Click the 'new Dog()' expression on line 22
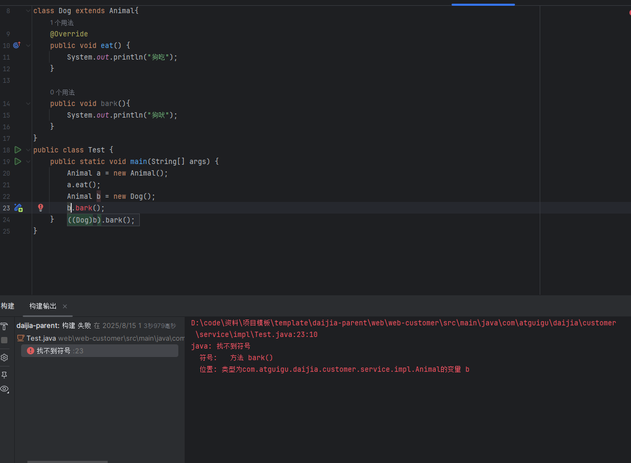Viewport: 631px width, 463px height. [132, 196]
